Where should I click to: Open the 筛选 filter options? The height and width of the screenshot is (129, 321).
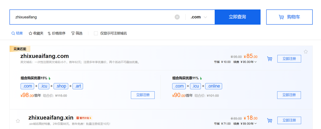click(x=77, y=33)
